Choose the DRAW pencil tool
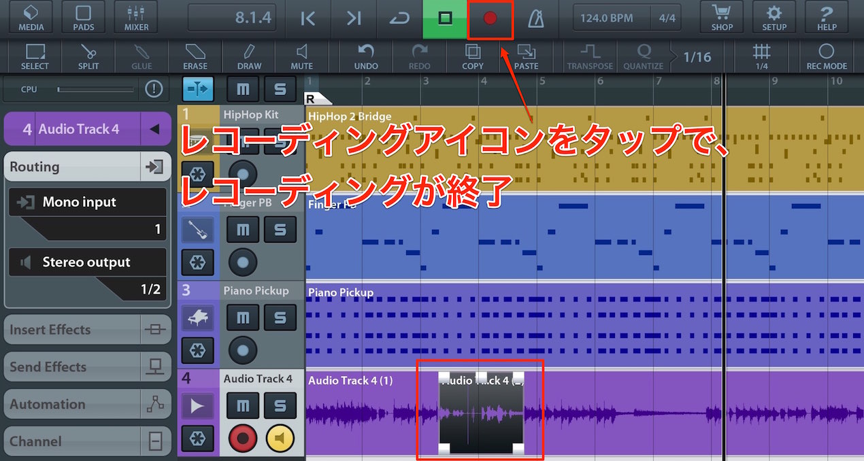 tap(249, 56)
